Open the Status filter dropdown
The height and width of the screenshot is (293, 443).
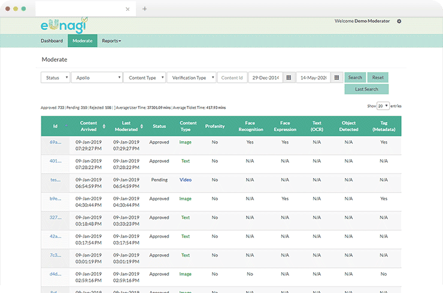click(x=55, y=78)
